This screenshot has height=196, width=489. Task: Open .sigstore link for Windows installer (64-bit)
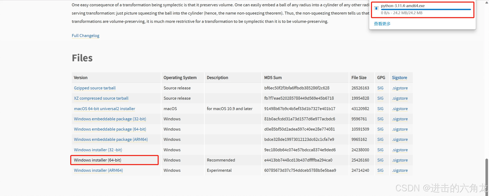click(400, 160)
